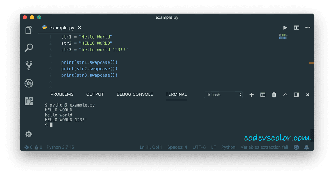Click terminal output 'HELLO WORLD 123!!'

(66, 120)
